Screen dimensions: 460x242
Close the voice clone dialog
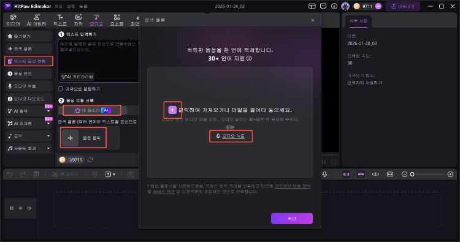click(313, 20)
